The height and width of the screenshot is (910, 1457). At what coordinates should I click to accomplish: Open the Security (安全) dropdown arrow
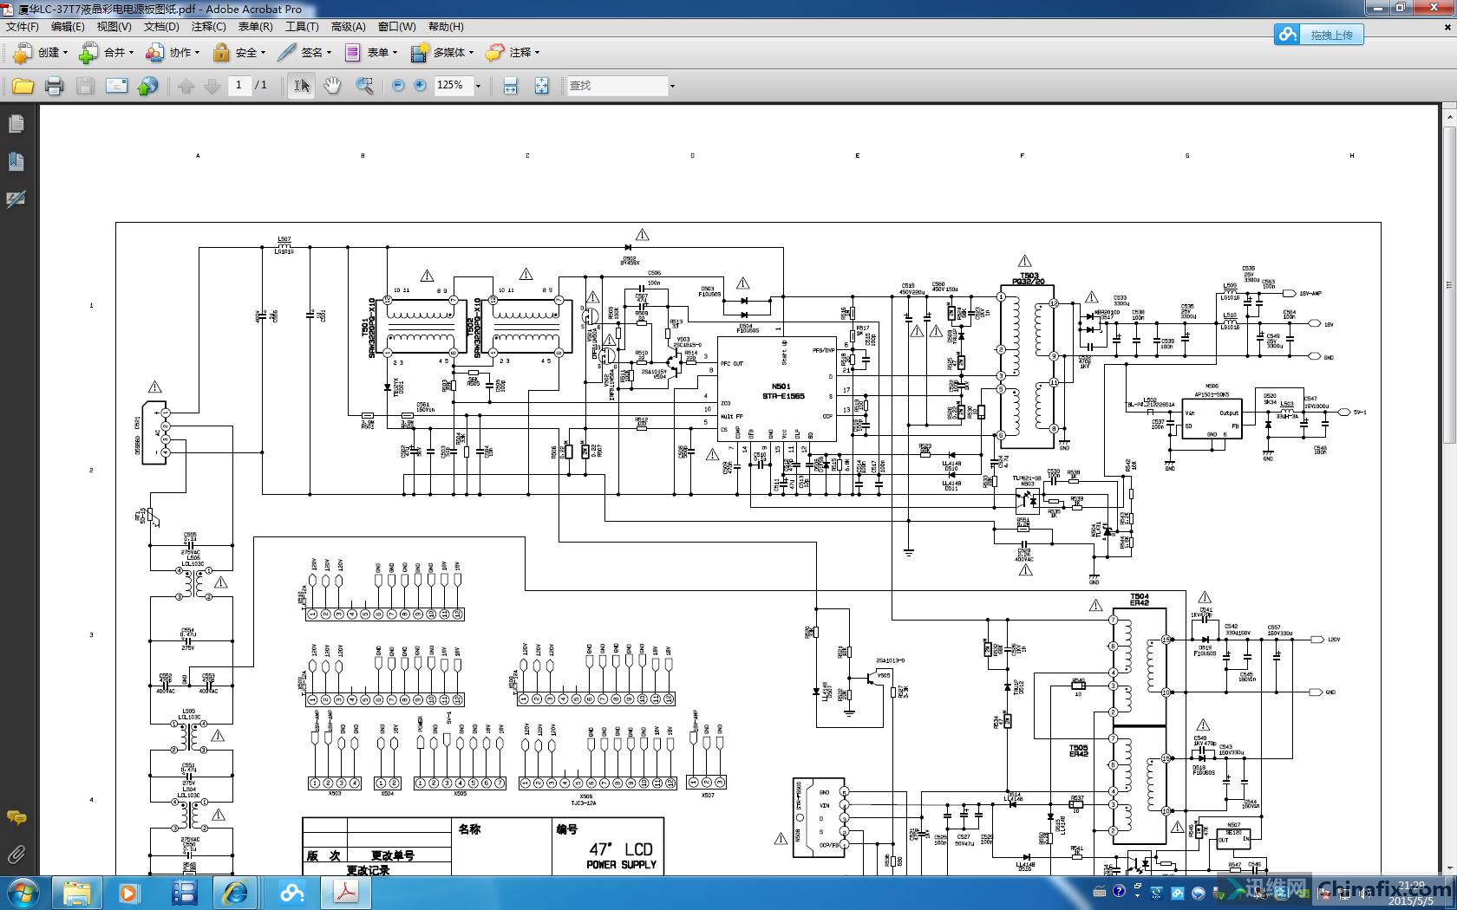pos(263,53)
